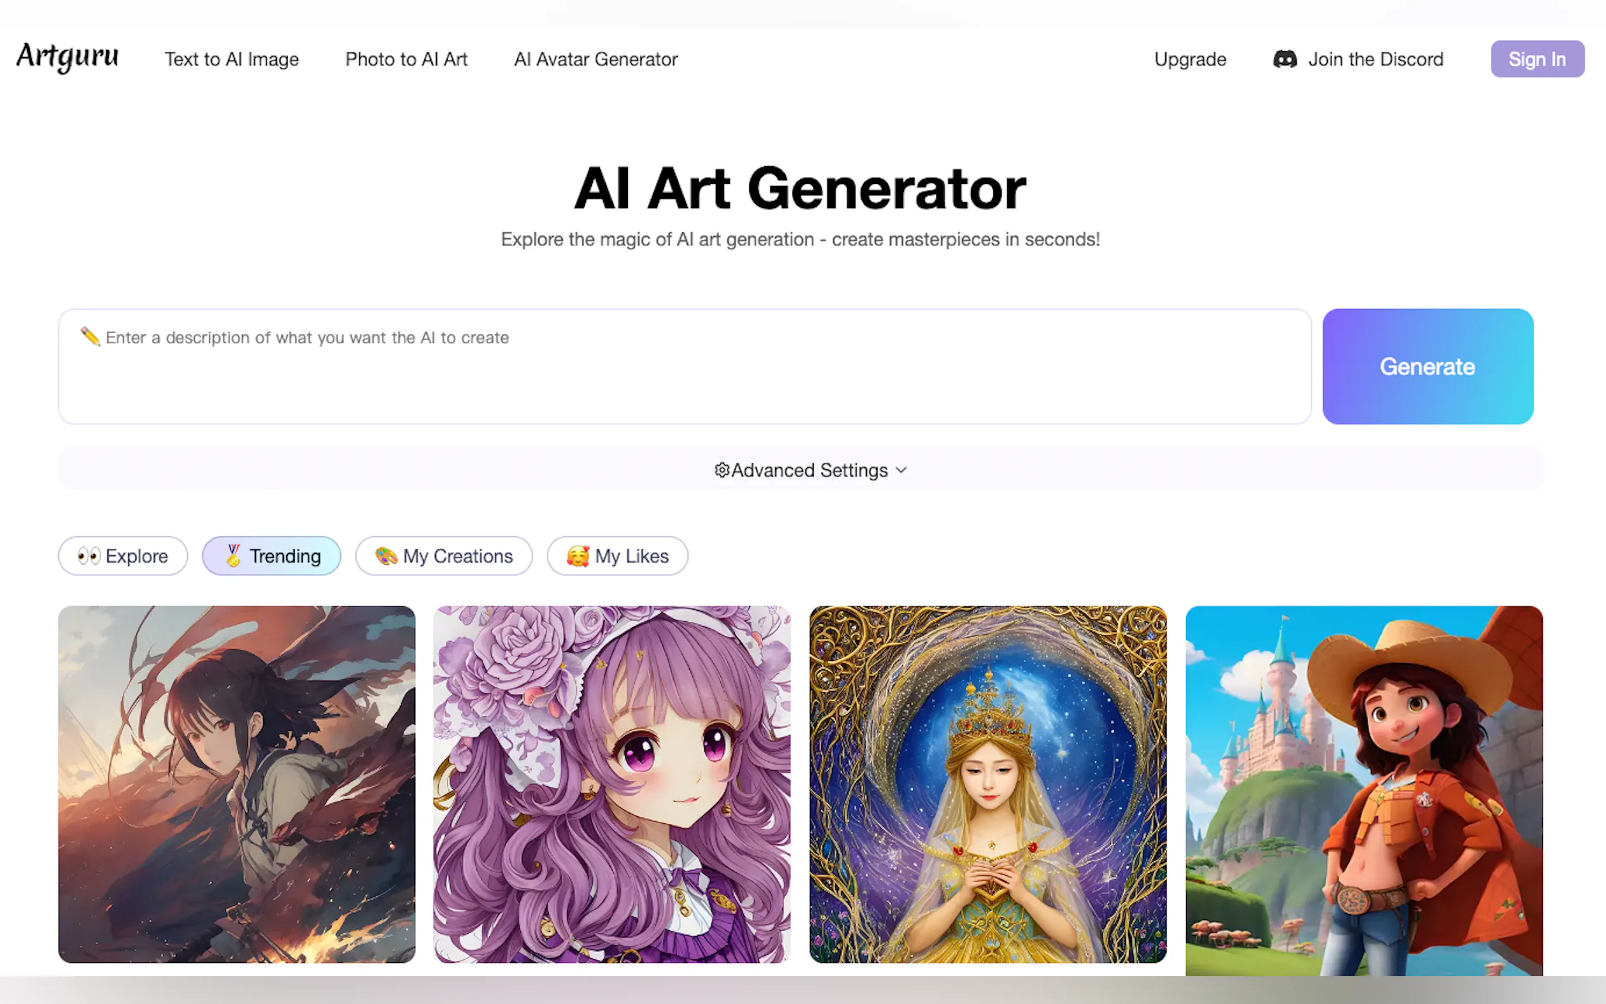
Task: Click the Discord icon in header
Action: [x=1285, y=59]
